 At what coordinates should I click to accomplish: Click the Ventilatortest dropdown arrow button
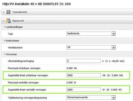point(114,47)
